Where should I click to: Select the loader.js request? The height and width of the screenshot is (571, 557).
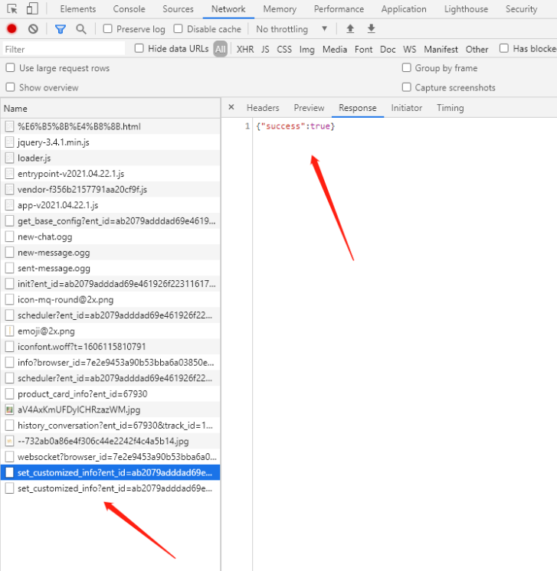click(110, 158)
